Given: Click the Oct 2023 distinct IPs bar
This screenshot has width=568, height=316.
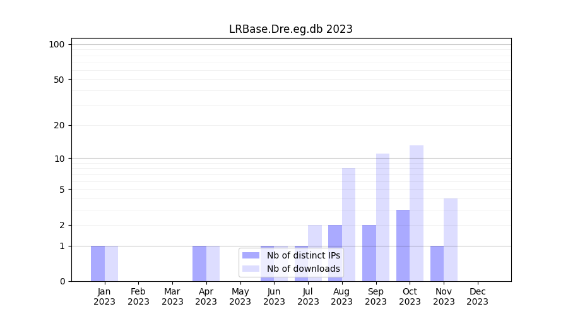Looking at the screenshot, I should (403, 245).
